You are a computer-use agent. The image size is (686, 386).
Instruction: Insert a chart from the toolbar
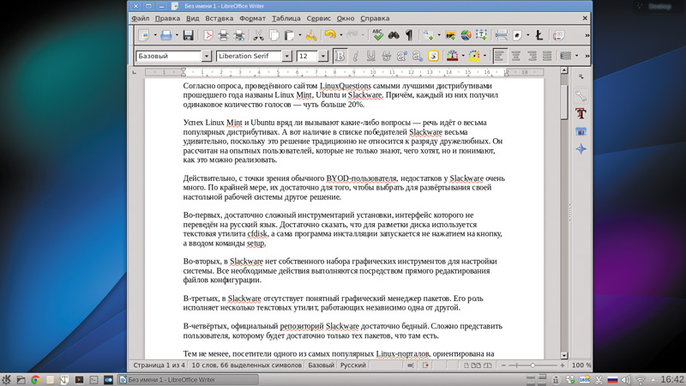click(x=466, y=35)
